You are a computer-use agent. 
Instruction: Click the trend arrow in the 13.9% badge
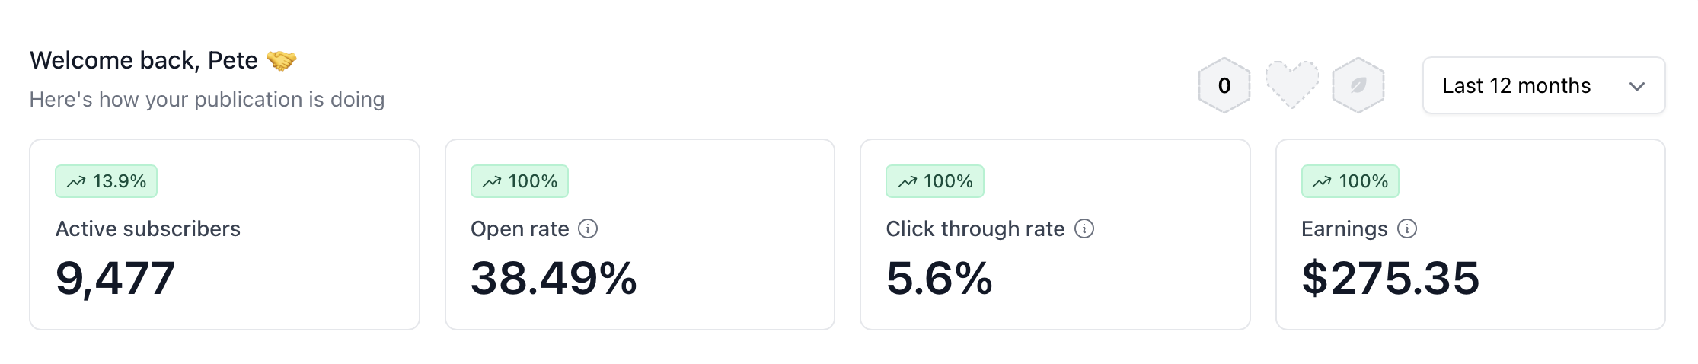point(76,181)
